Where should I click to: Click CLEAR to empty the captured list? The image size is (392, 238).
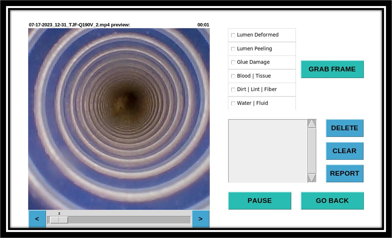coord(345,151)
